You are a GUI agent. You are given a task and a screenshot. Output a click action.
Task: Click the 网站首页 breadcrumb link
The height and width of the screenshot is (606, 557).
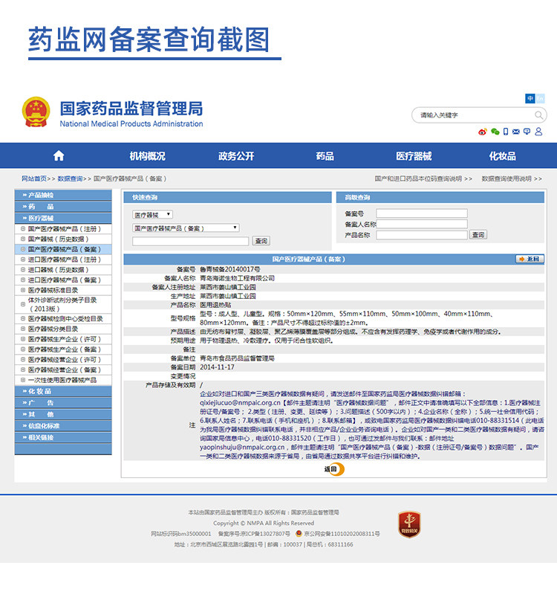click(x=34, y=178)
